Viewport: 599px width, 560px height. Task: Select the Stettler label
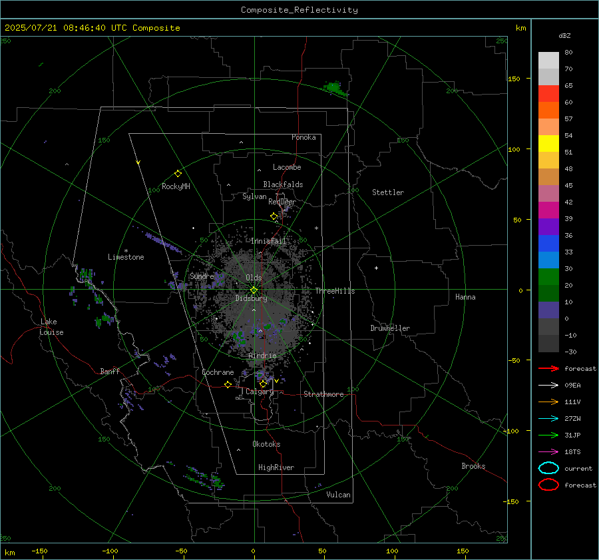tap(388, 192)
